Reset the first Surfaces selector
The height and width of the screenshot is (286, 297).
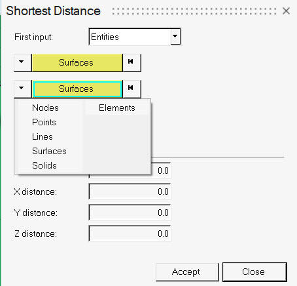point(131,62)
